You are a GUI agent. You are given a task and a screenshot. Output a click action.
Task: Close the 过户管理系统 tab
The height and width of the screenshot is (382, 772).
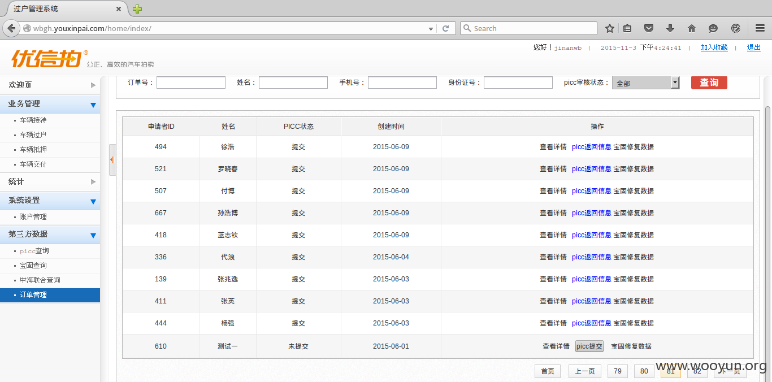pos(119,9)
